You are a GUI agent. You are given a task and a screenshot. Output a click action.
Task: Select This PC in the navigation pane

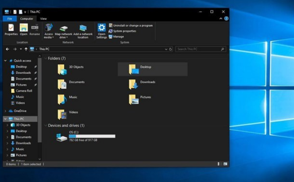(19, 119)
